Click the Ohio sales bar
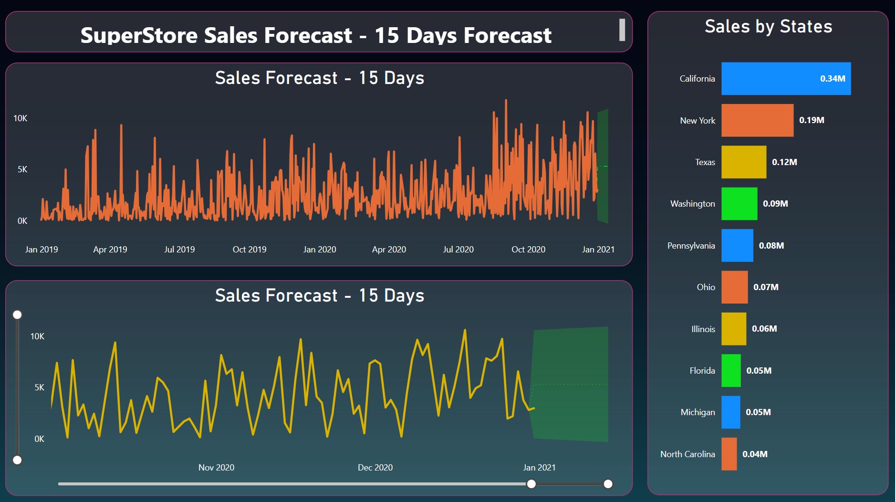 pos(734,287)
